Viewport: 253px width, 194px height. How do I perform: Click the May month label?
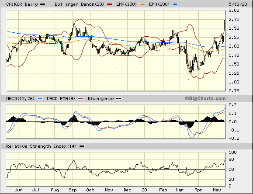(217, 190)
